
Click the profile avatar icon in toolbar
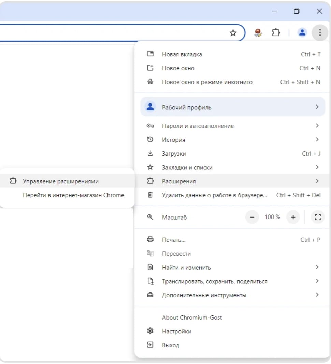pyautogui.click(x=302, y=33)
